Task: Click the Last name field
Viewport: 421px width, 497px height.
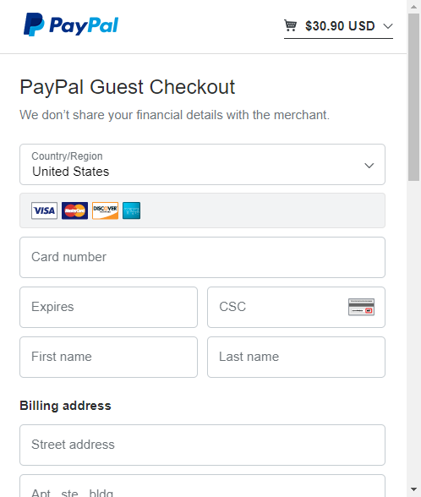Action: (x=296, y=357)
